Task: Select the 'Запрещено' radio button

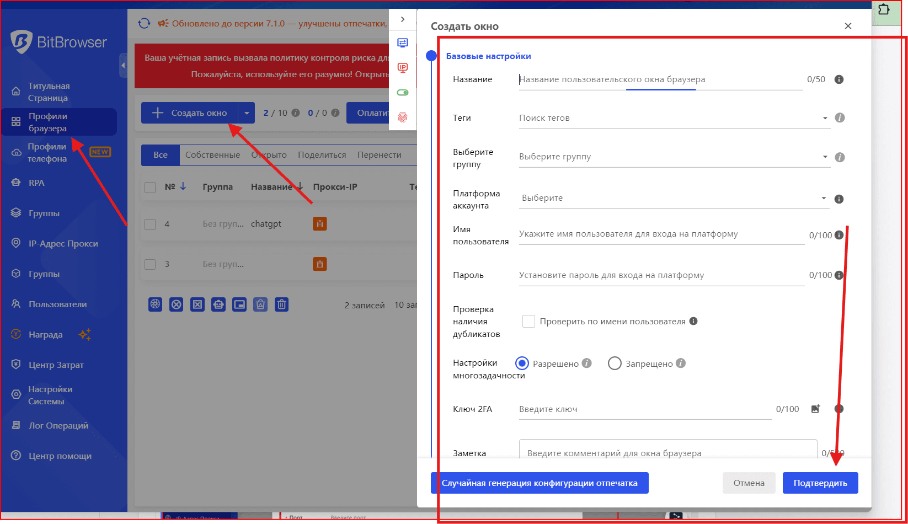Action: click(x=615, y=363)
